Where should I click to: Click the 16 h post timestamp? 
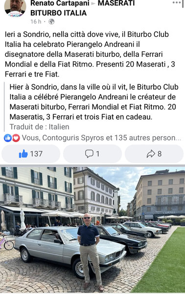pyautogui.click(x=36, y=22)
